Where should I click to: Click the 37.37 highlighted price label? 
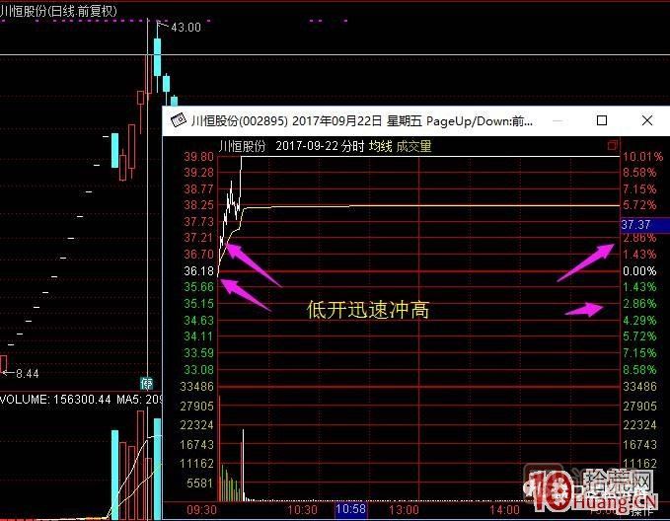point(634,225)
